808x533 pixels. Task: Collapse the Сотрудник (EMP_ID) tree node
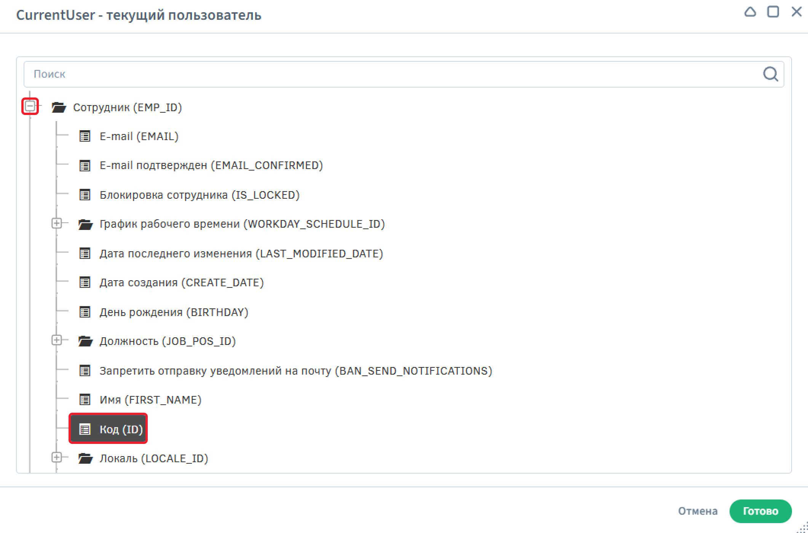click(x=30, y=106)
